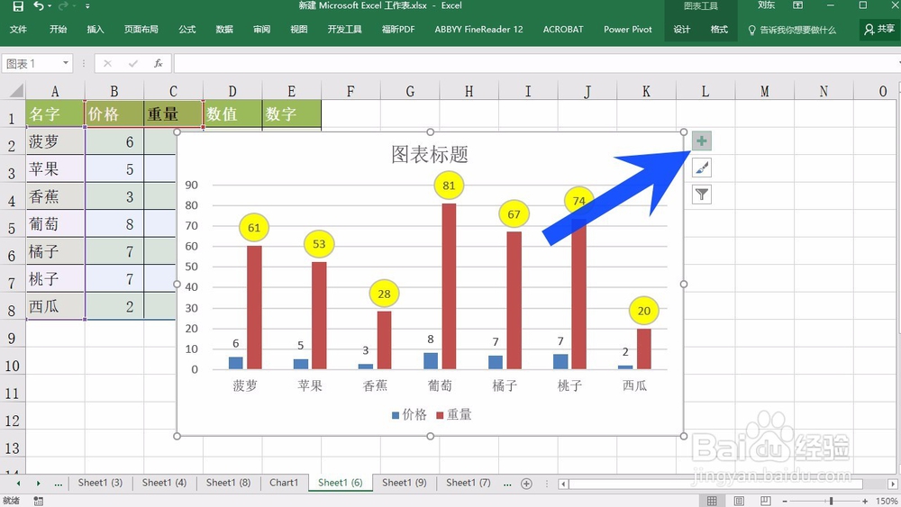This screenshot has width=901, height=507.
Task: Click the 共享 share button
Action: tap(879, 29)
